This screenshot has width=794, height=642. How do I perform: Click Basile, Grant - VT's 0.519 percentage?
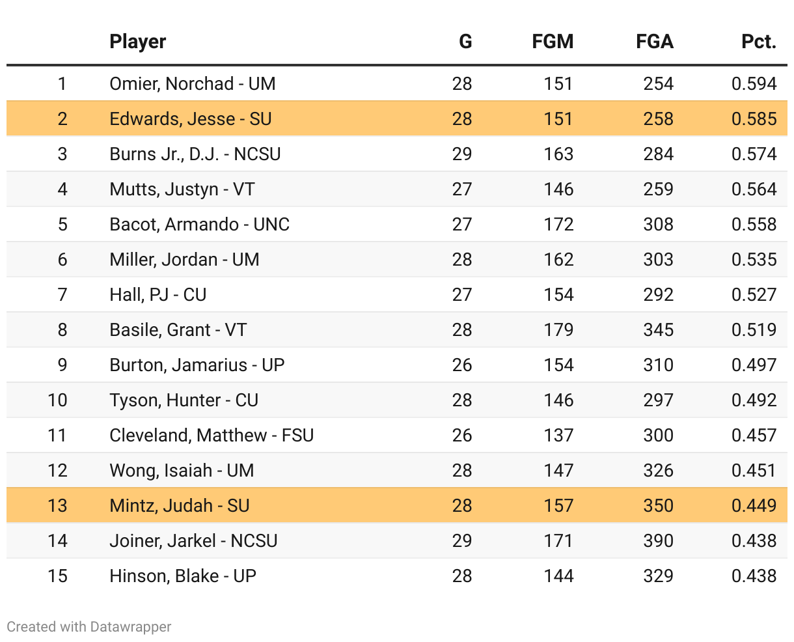click(x=754, y=330)
